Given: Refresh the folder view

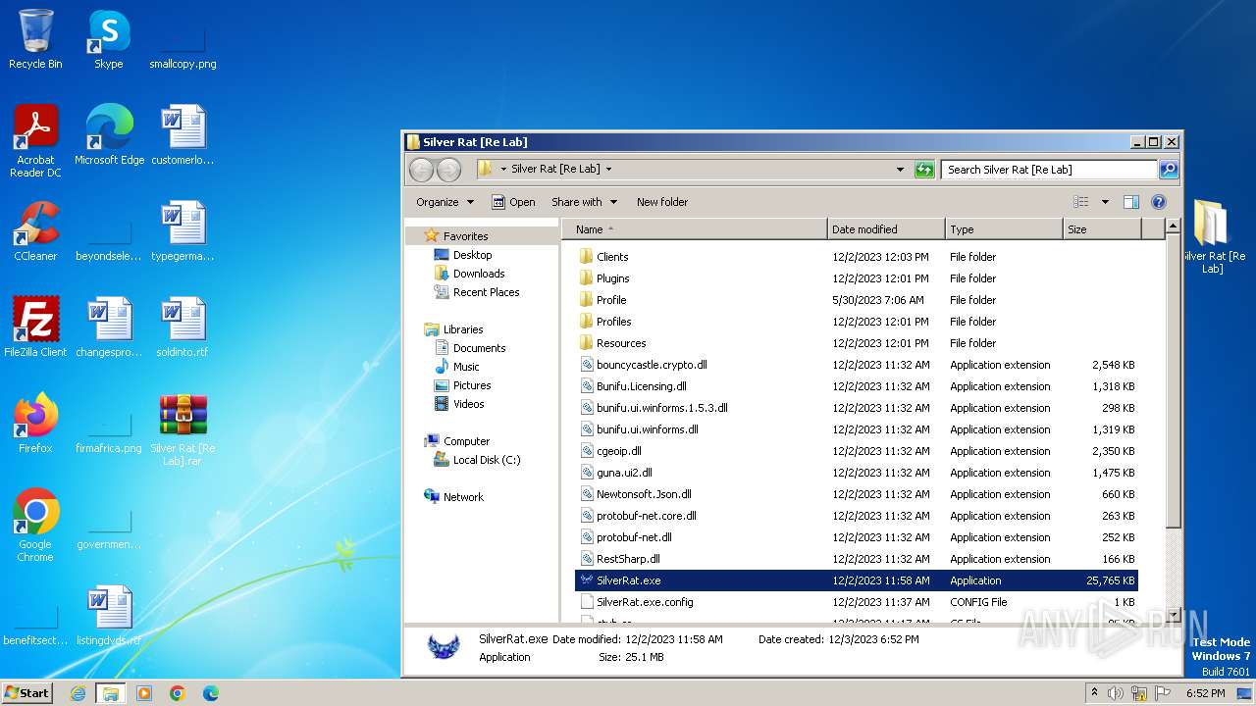Looking at the screenshot, I should click(924, 170).
